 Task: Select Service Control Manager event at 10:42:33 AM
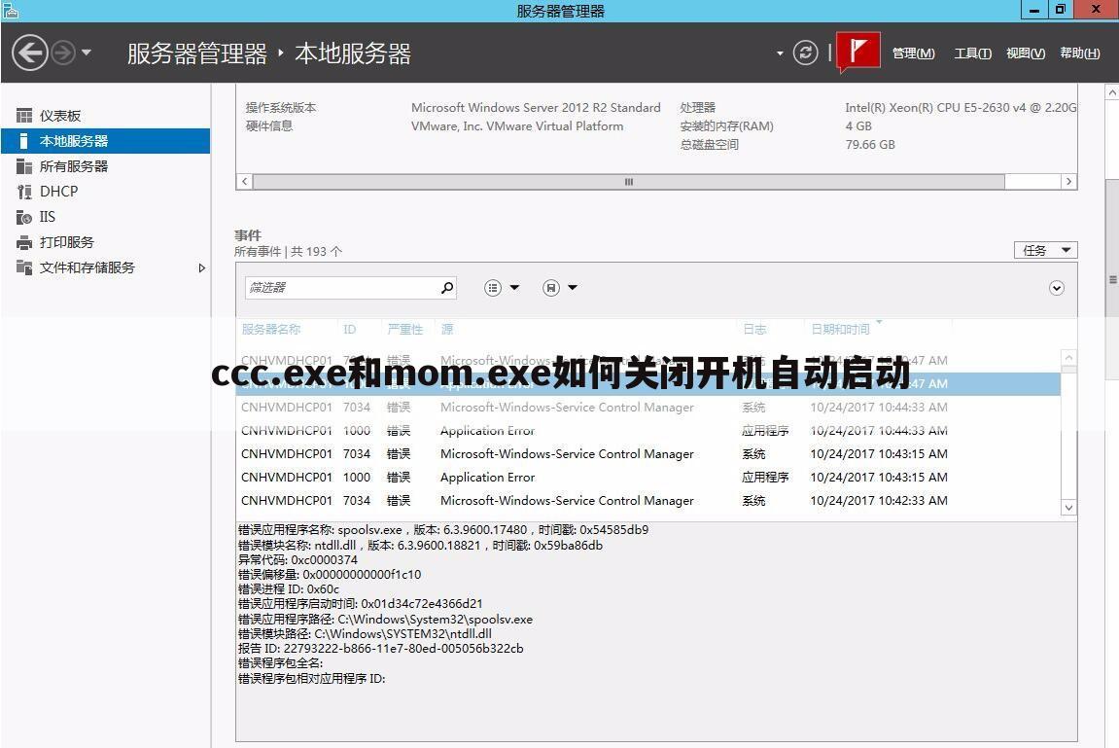coord(648,500)
